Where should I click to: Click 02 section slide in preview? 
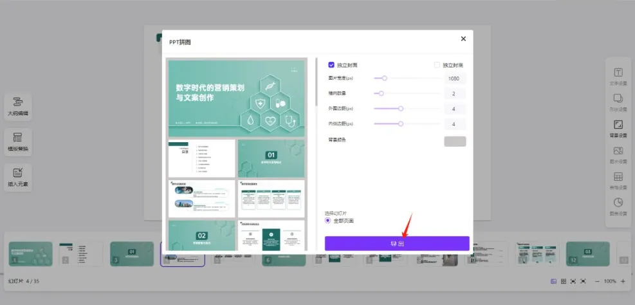coord(201,236)
